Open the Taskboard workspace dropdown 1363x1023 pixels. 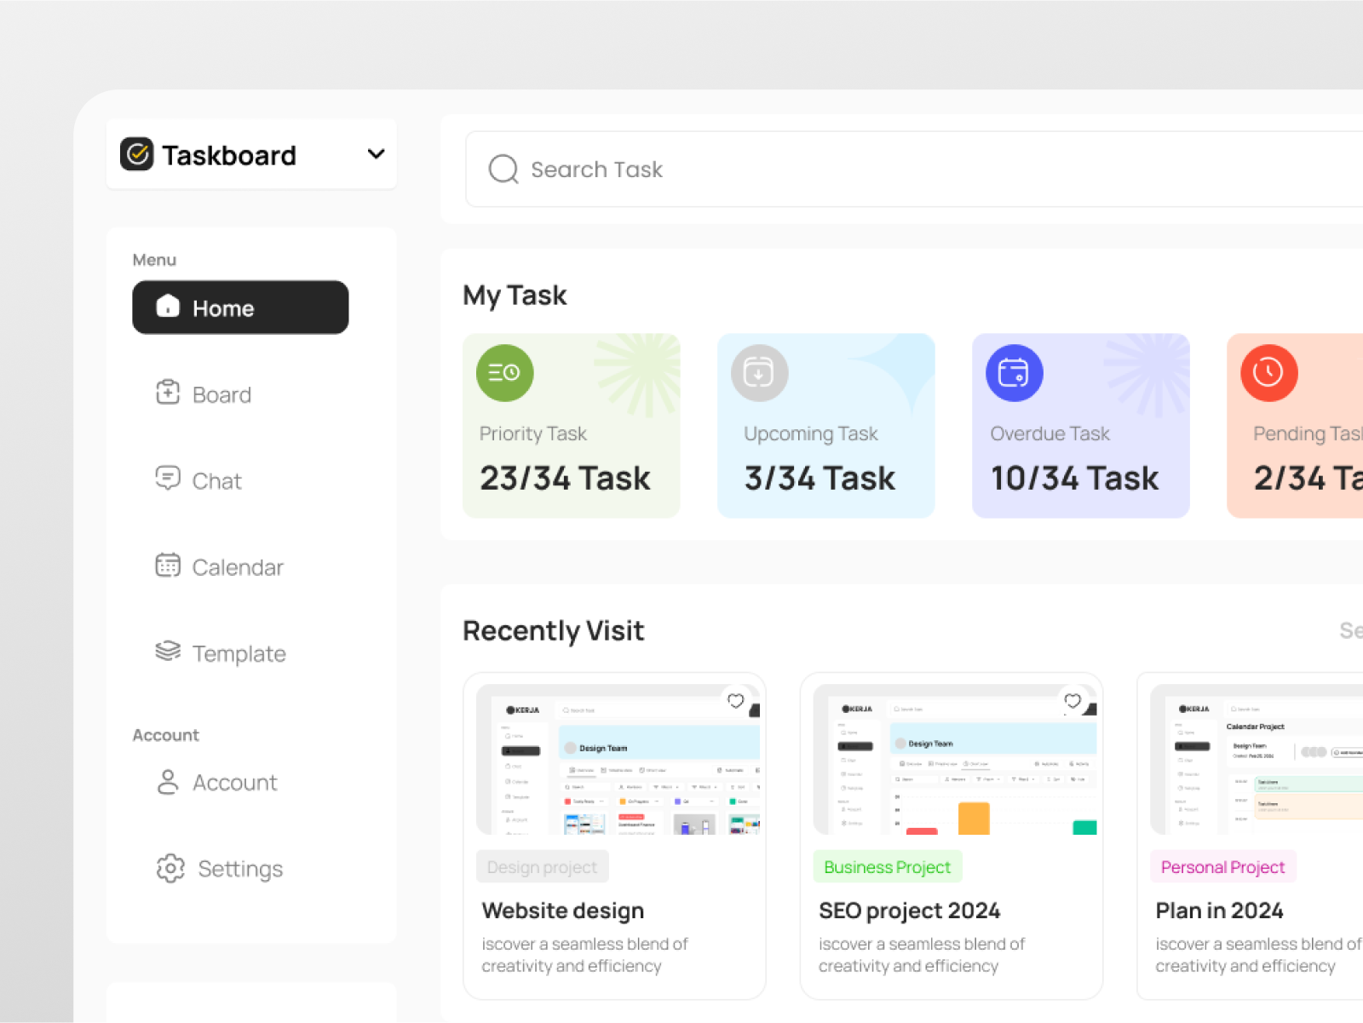pyautogui.click(x=375, y=154)
